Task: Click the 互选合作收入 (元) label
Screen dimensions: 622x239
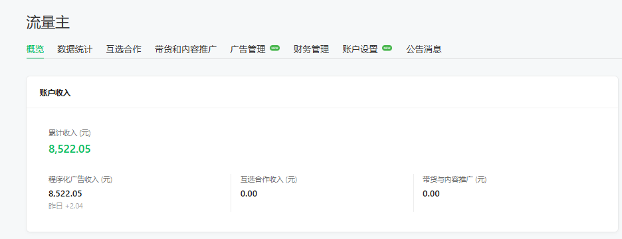Action: click(x=268, y=179)
